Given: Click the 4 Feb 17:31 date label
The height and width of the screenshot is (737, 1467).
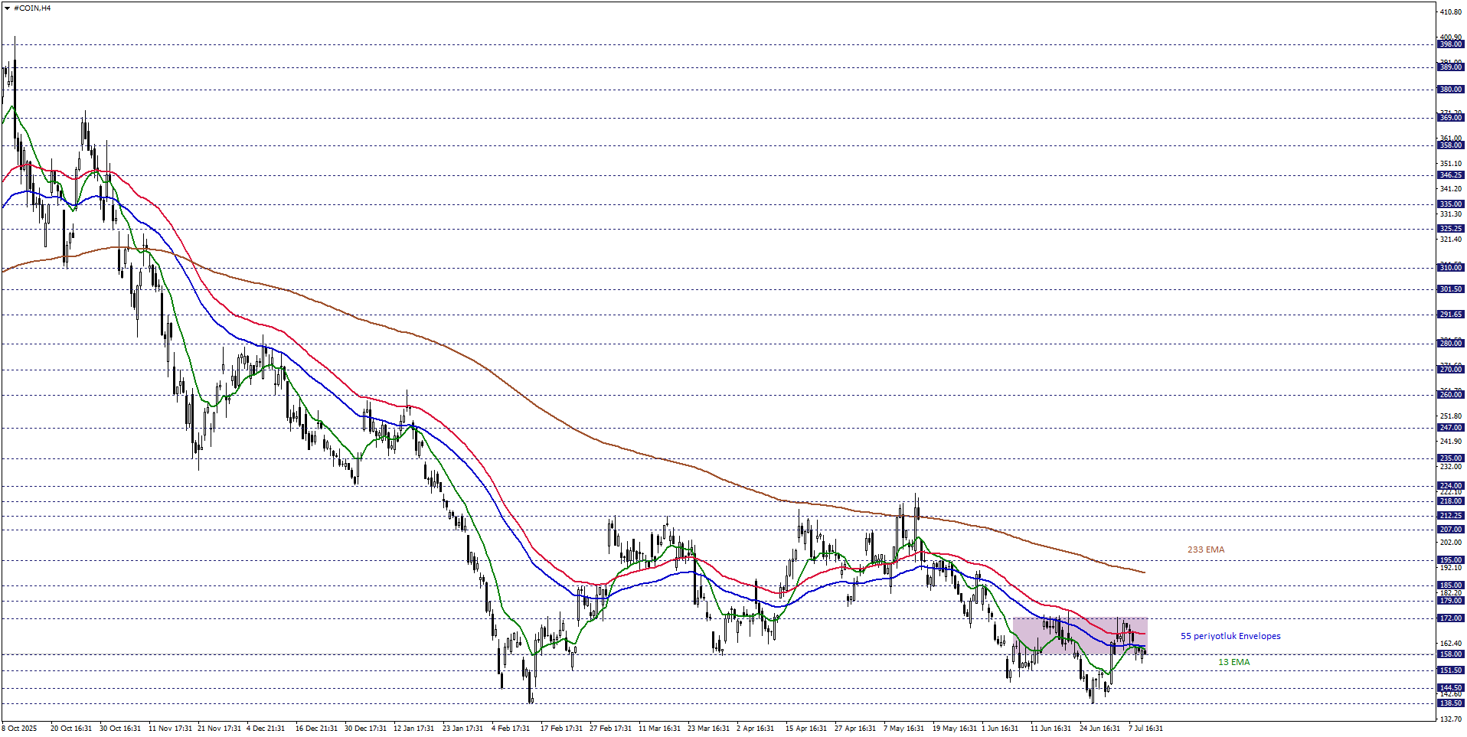Looking at the screenshot, I should (x=511, y=728).
